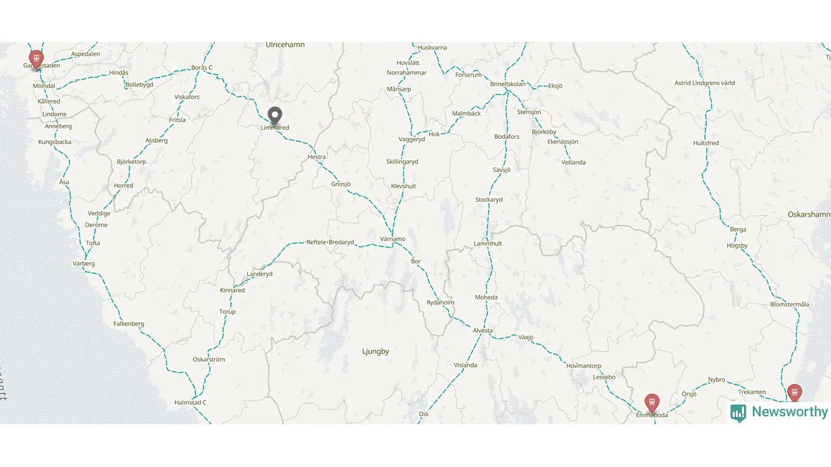Screen dimensions: 831x467
Task: Click the Halmstad C station label
Action: point(190,403)
